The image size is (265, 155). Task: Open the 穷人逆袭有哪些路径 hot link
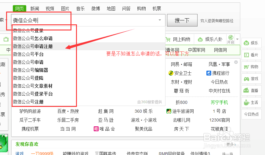[x=217, y=21]
